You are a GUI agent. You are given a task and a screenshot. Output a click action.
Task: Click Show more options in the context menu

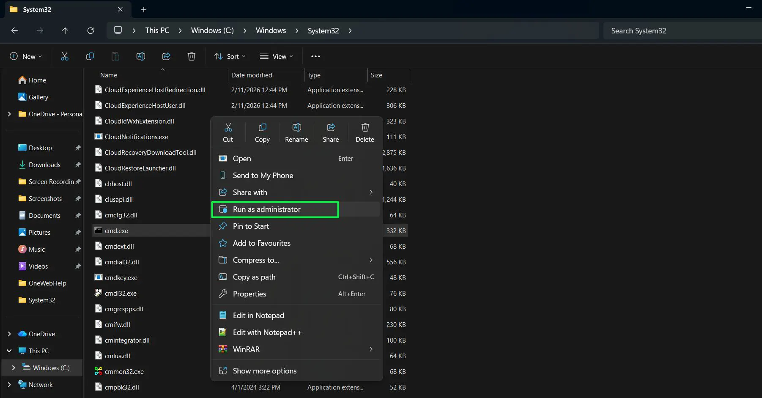(x=265, y=371)
